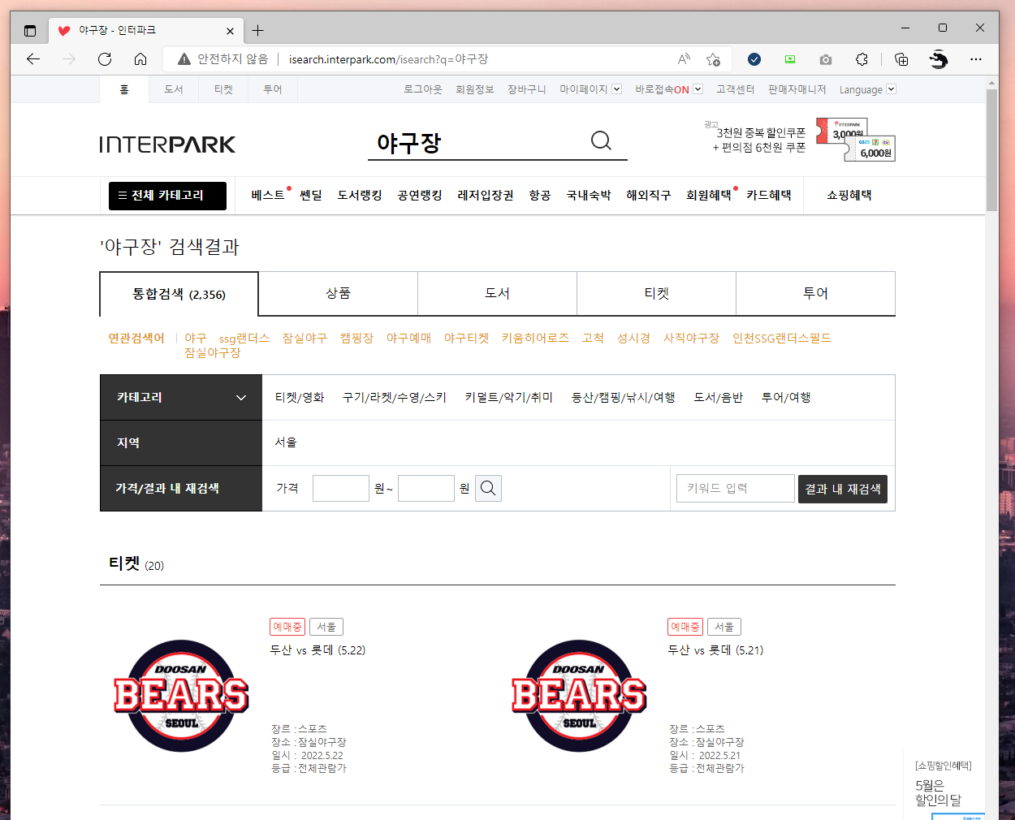This screenshot has width=1015, height=820.
Task: Click the not secure warning icon
Action: [x=184, y=59]
